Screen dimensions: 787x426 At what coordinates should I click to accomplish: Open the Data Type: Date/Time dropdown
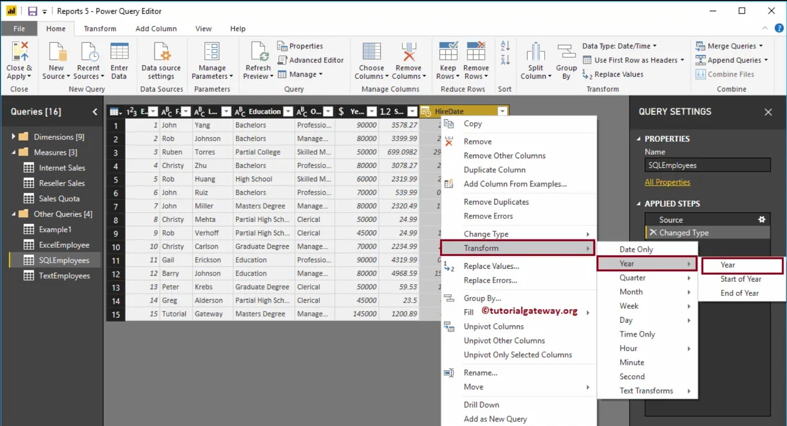pyautogui.click(x=619, y=46)
